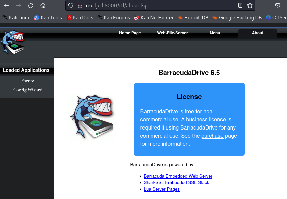Click the BarracudaDrive logo in the header
Viewport: 287px width, 199px height.
coord(13,42)
